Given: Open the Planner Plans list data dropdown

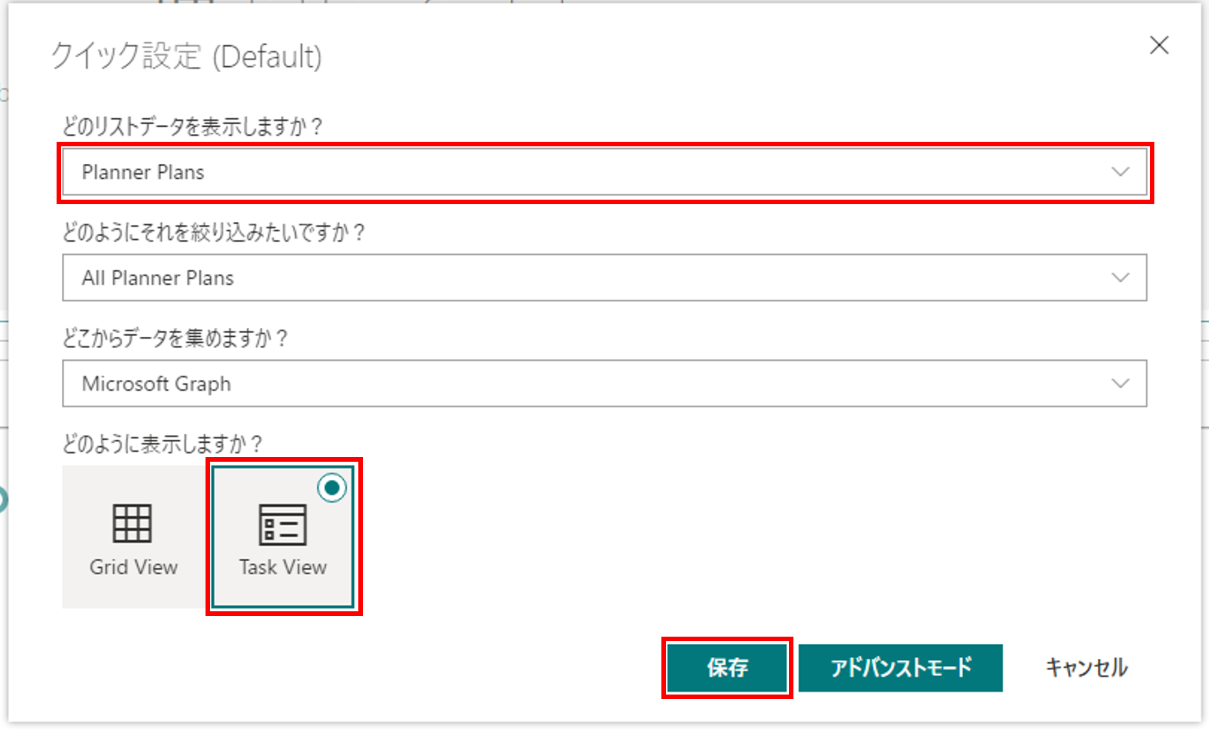Looking at the screenshot, I should [x=604, y=172].
